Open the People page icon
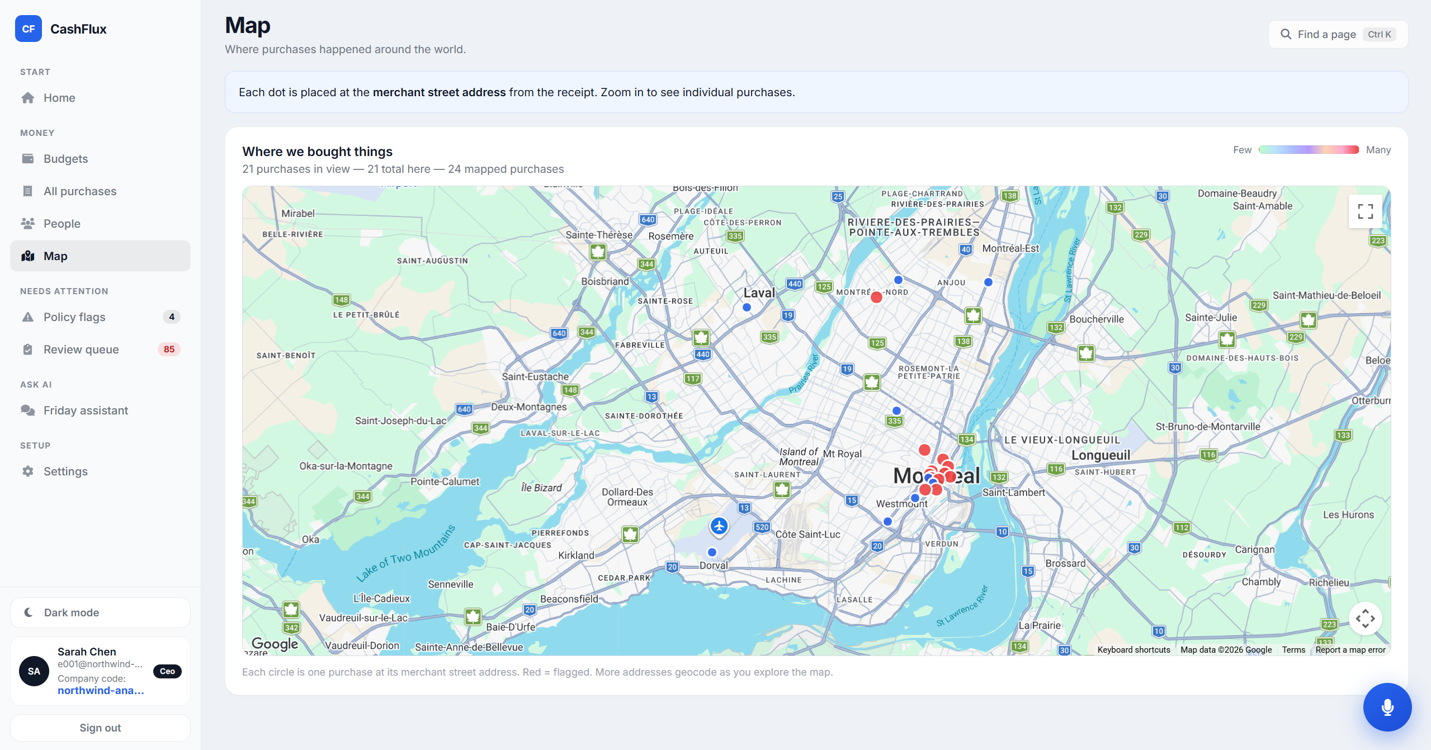The image size is (1431, 750). (27, 224)
